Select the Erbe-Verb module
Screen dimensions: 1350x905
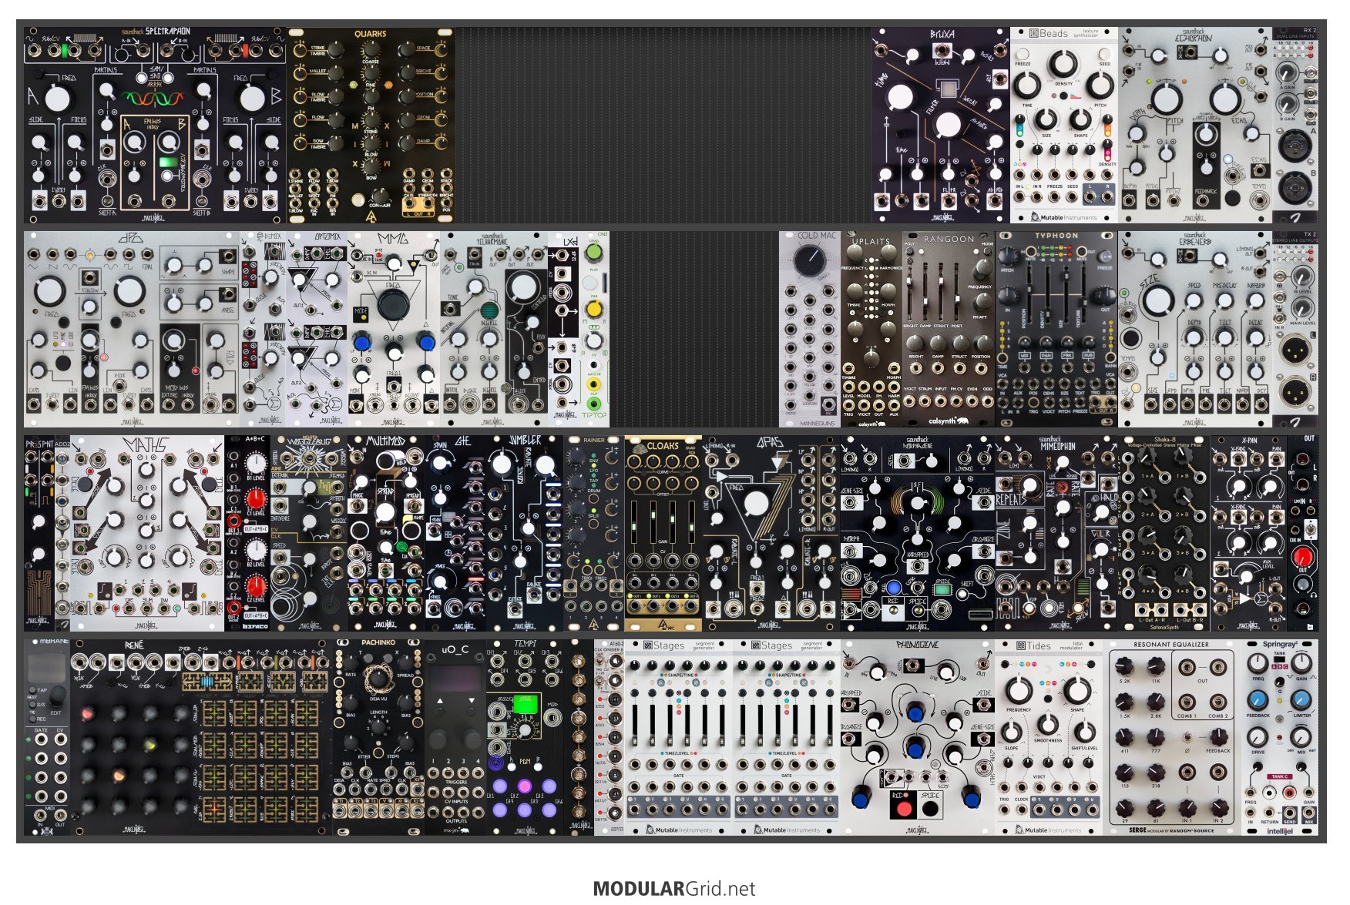point(1195,330)
